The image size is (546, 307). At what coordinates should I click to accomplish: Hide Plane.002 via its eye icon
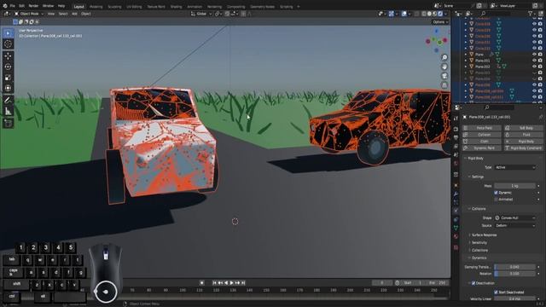pos(534,67)
